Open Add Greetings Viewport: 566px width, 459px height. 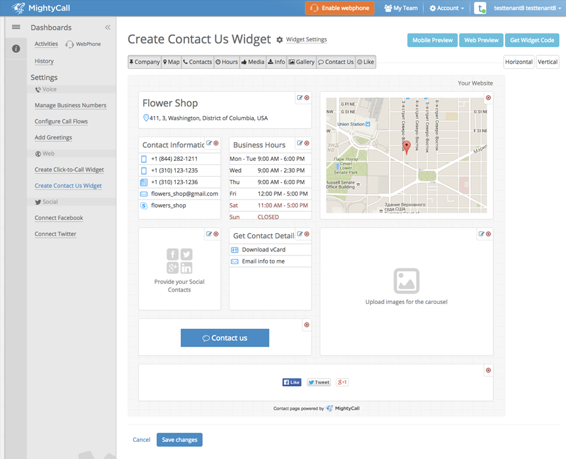coord(53,137)
